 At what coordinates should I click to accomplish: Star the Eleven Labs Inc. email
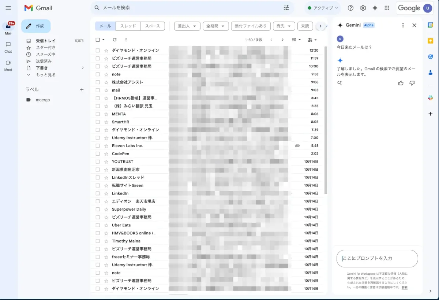click(x=106, y=146)
